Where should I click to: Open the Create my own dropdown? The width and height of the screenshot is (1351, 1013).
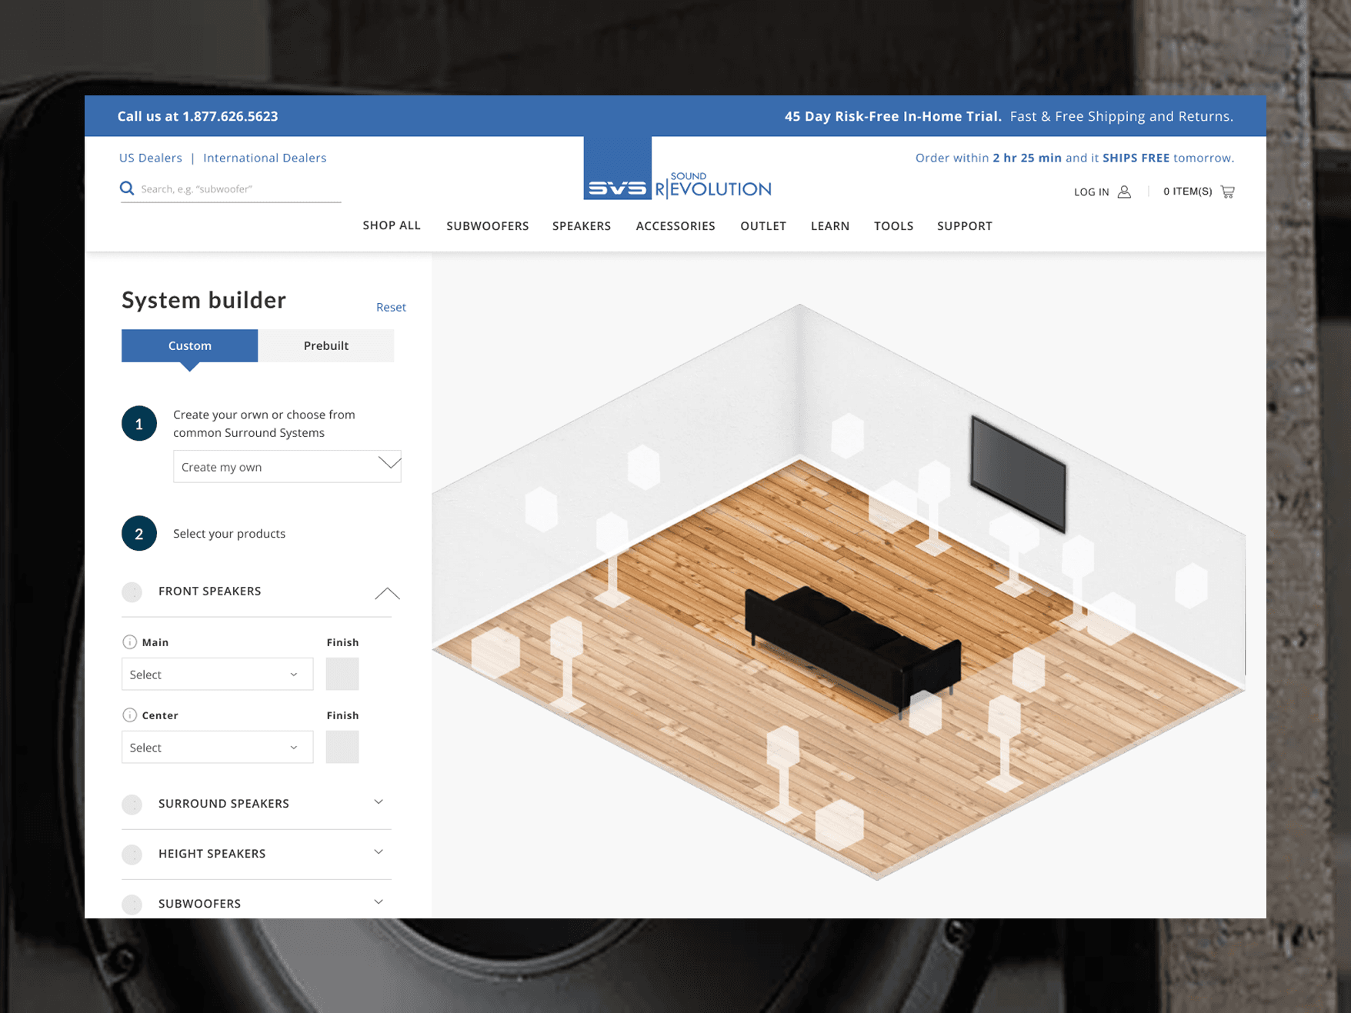point(287,467)
